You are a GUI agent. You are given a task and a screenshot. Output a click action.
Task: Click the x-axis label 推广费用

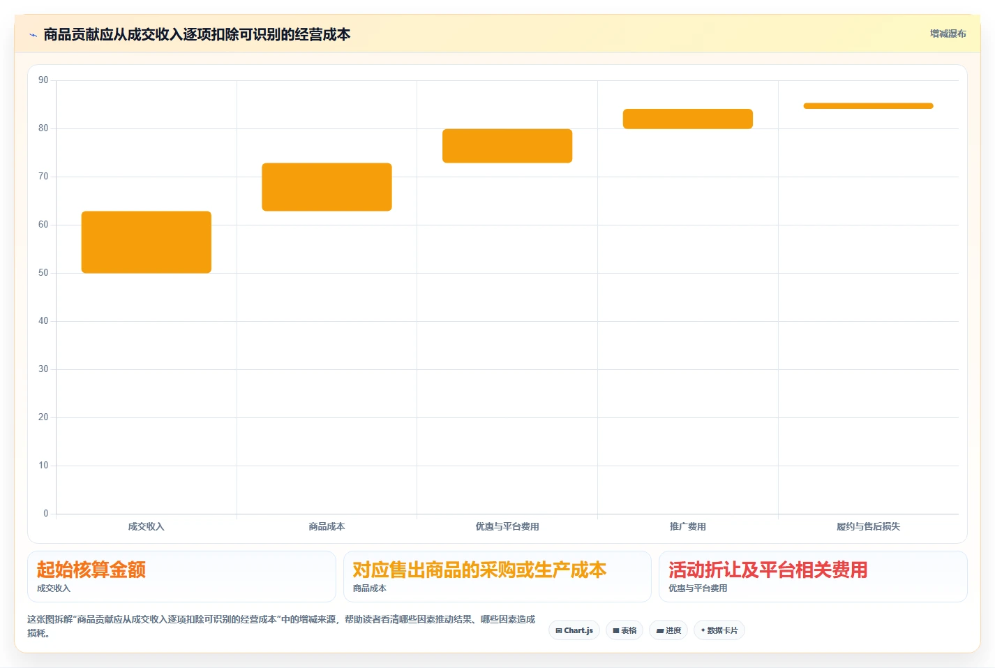[x=688, y=527]
